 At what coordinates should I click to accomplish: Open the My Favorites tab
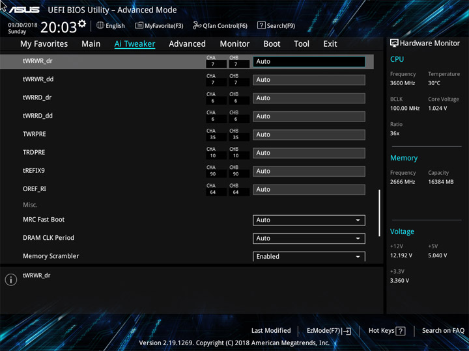point(44,44)
